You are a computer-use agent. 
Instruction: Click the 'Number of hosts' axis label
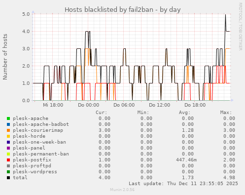(x=5, y=57)
